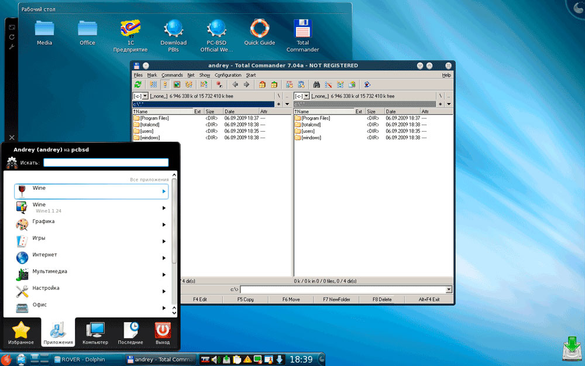The height and width of the screenshot is (366, 585).
Task: Click the binoculars Search files icon
Action: [x=316, y=84]
